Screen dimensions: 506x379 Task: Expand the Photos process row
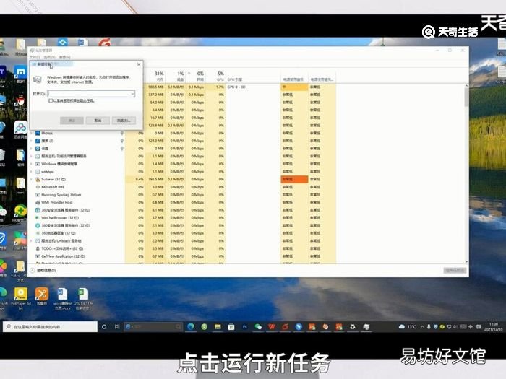(x=32, y=133)
